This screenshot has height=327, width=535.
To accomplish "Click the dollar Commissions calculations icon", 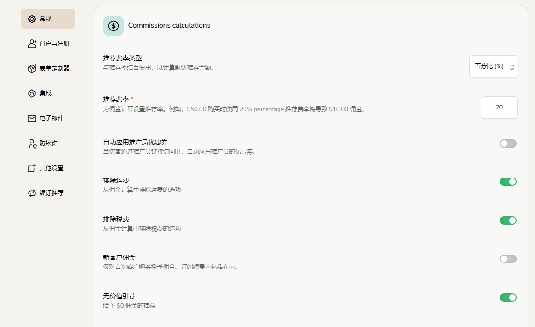I will coord(113,25).
